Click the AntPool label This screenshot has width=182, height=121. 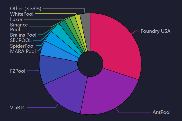click(x=161, y=112)
